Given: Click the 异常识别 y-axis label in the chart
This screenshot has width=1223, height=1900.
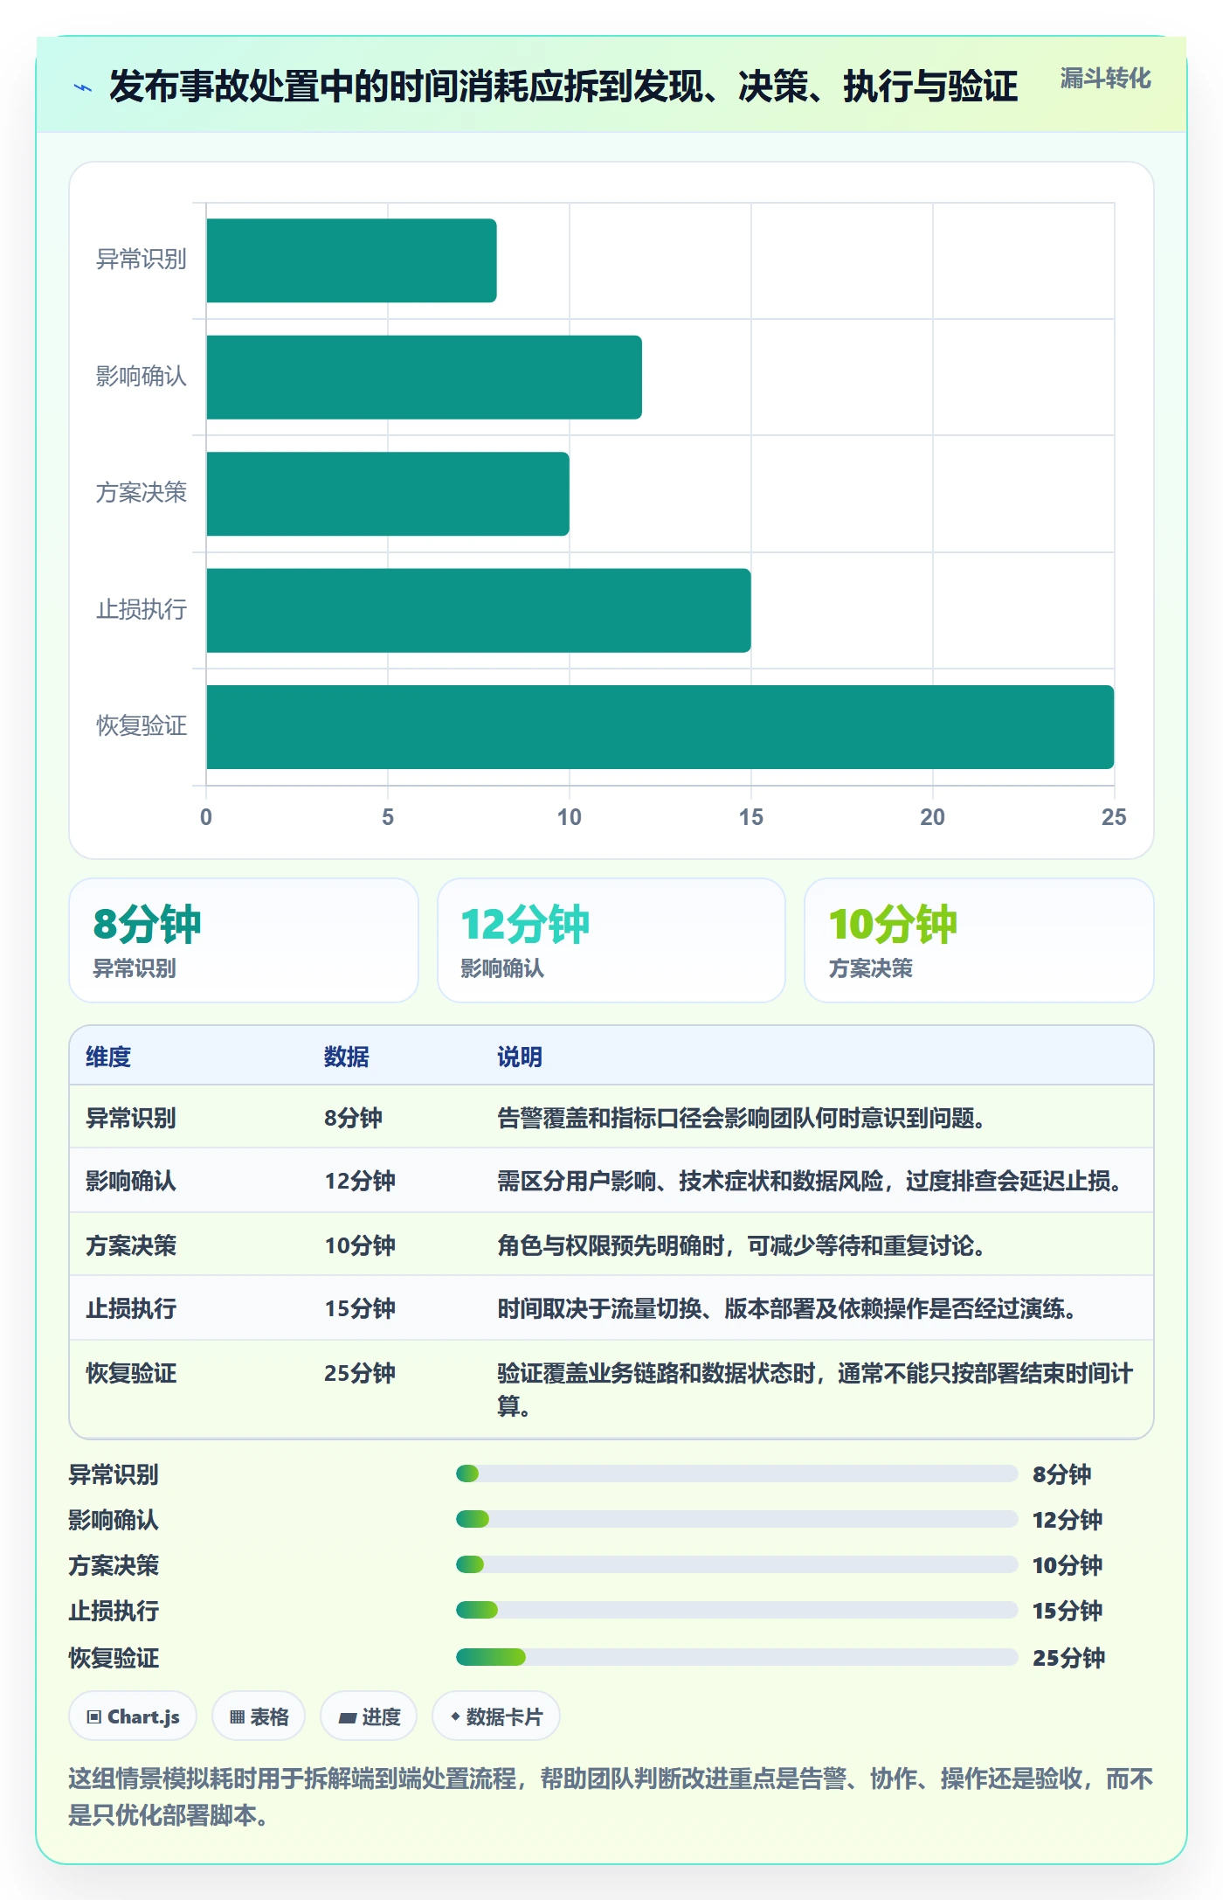Looking at the screenshot, I should coord(142,260).
